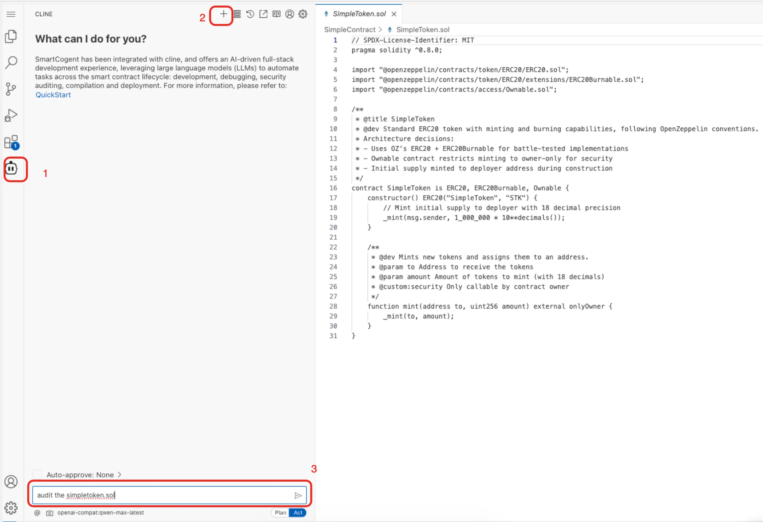This screenshot has width=763, height=522.
Task: Open Cline settings gear in header
Action: point(303,14)
